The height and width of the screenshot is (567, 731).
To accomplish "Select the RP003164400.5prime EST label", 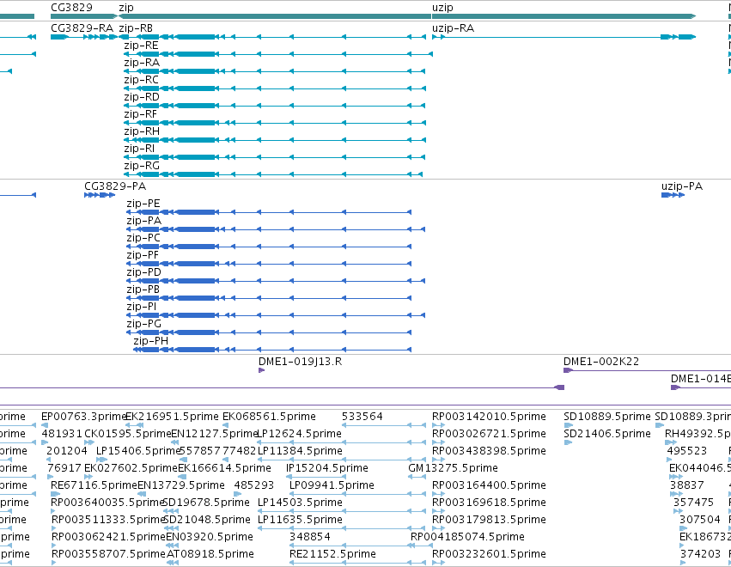I will (489, 485).
